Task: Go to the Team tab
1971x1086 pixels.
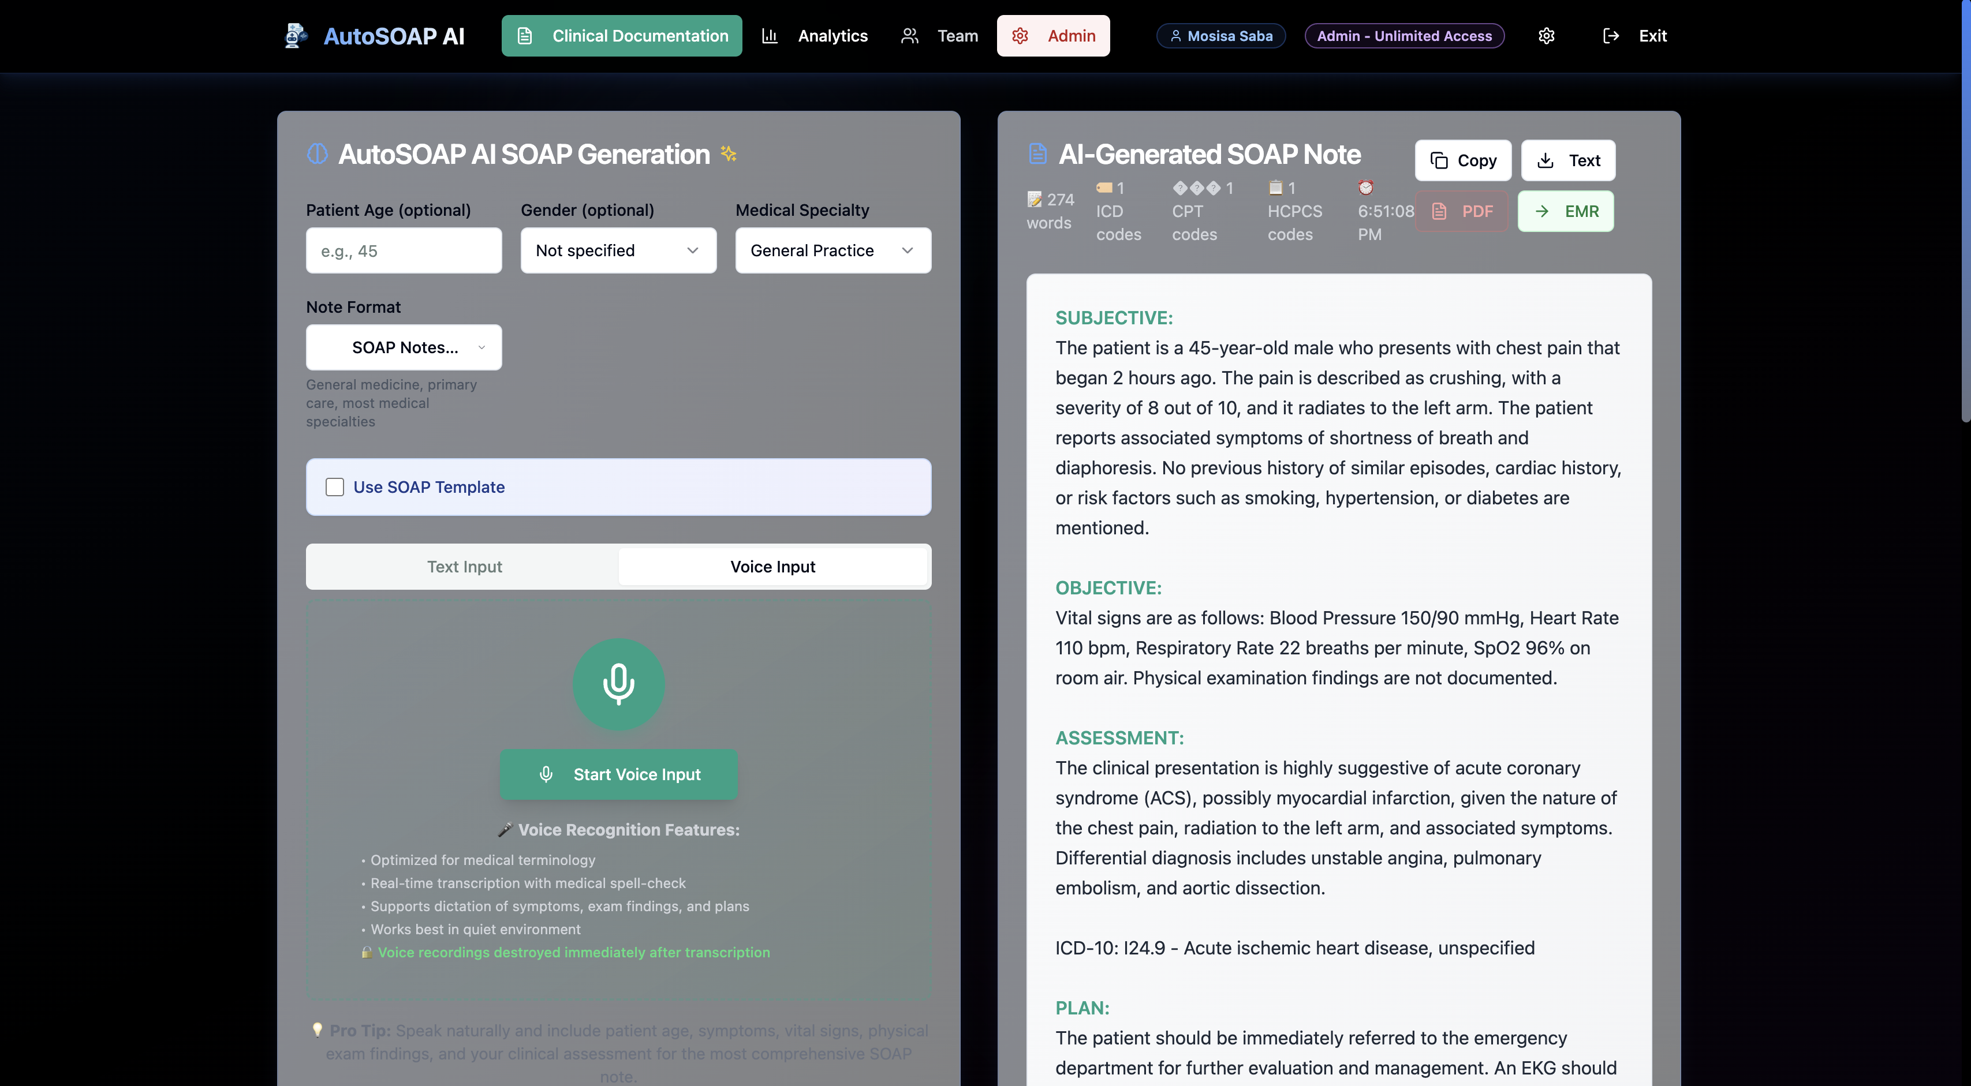Action: click(939, 36)
